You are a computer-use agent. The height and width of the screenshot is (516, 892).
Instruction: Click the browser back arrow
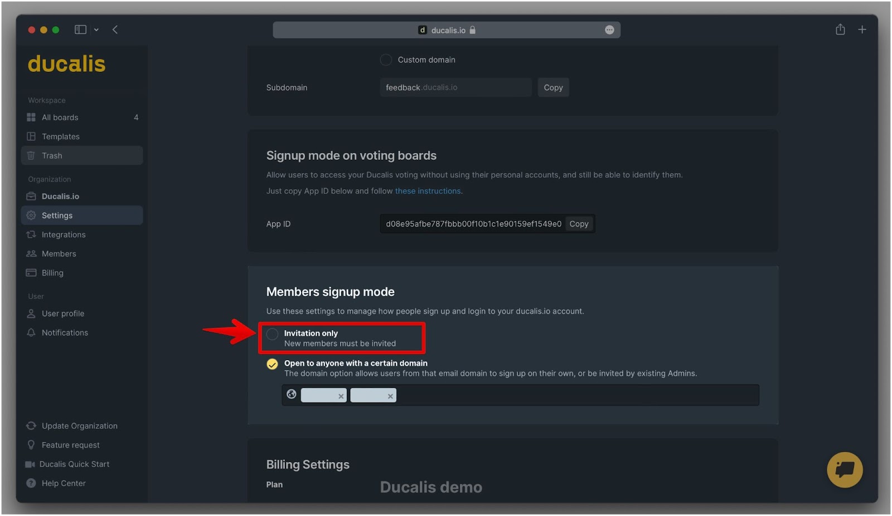(x=115, y=30)
